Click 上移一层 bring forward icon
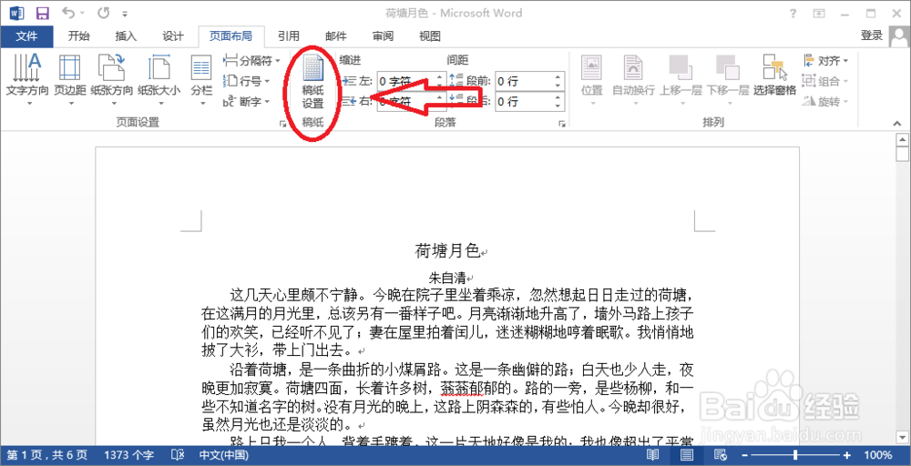Screen dimensions: 911x466 (681, 80)
